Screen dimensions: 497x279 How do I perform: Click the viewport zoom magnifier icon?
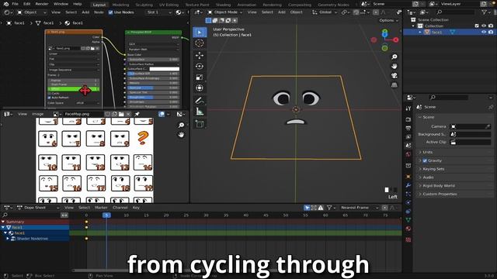pyautogui.click(x=394, y=57)
